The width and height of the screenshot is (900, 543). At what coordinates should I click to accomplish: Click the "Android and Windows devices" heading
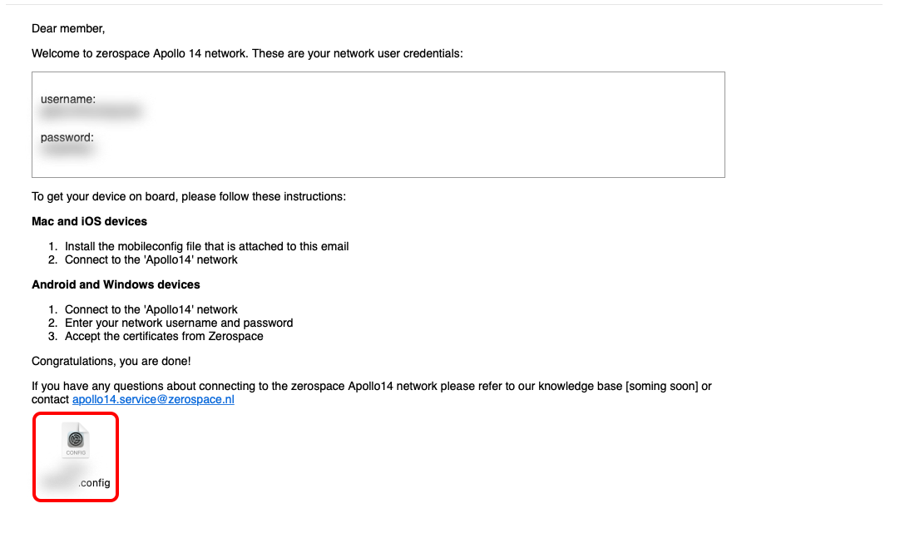point(116,284)
